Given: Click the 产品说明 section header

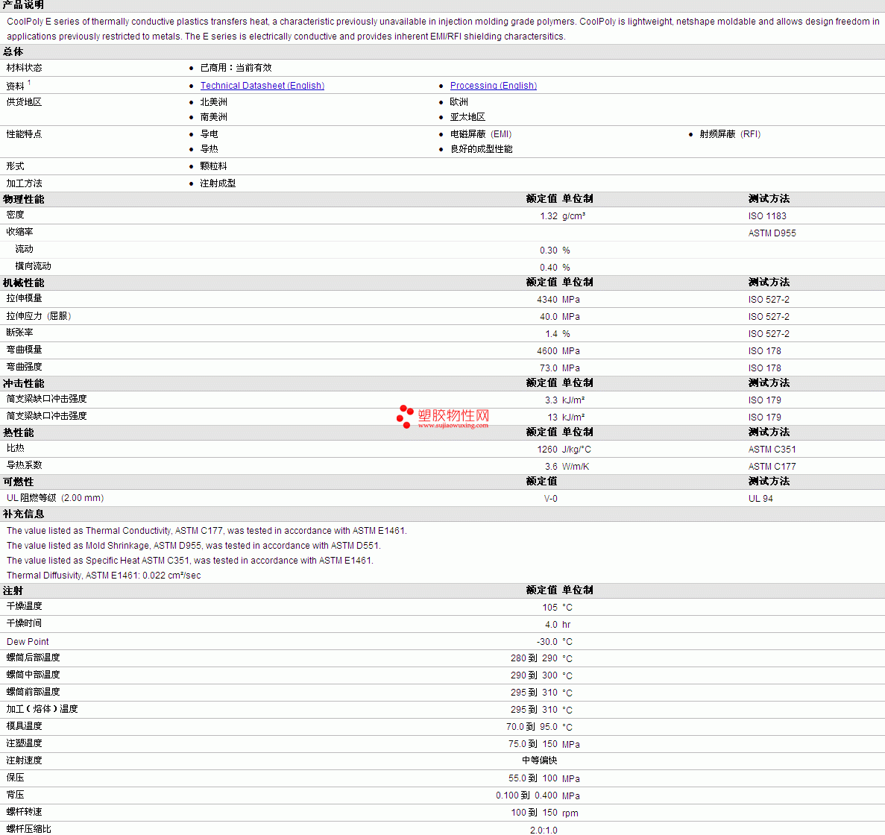Looking at the screenshot, I should (23, 4).
